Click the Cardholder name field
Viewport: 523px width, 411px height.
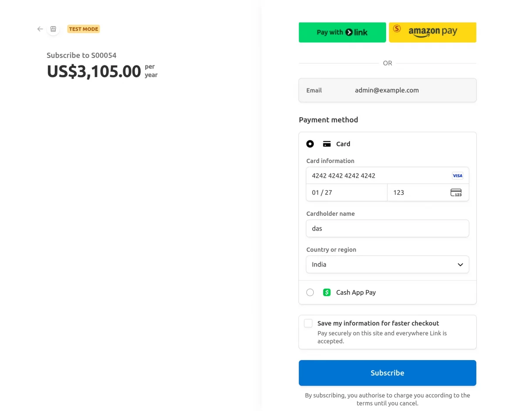387,228
